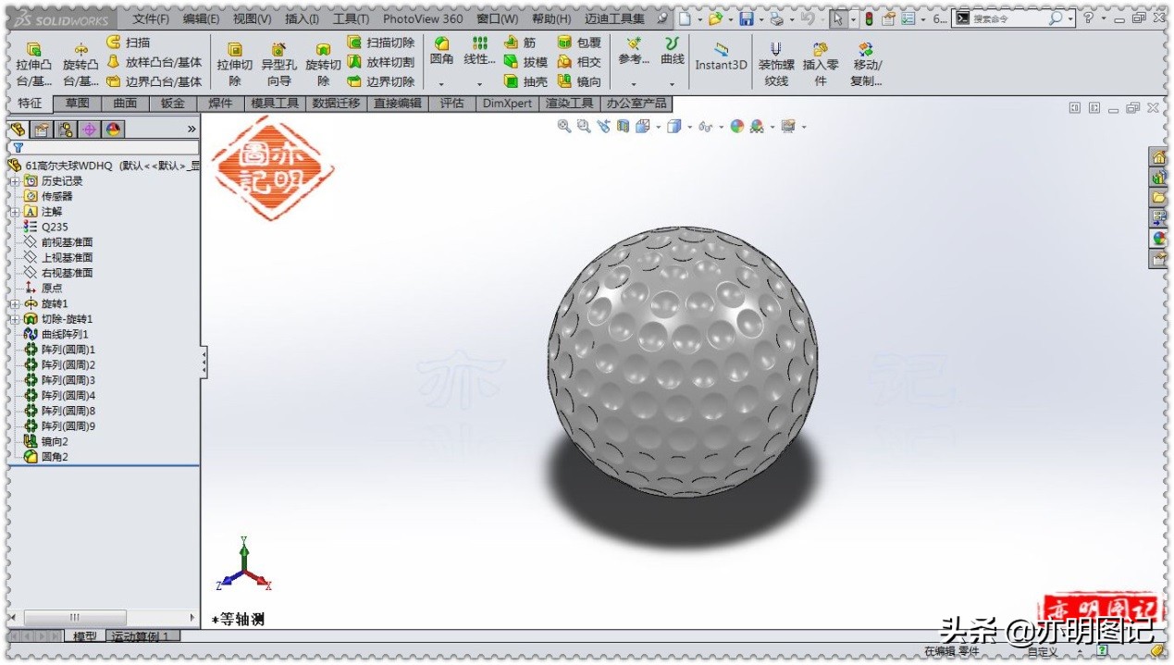Viewport: 1174px width, 665px height.
Task: Open the 异型孔向导 Hole Wizard
Action: click(x=278, y=59)
